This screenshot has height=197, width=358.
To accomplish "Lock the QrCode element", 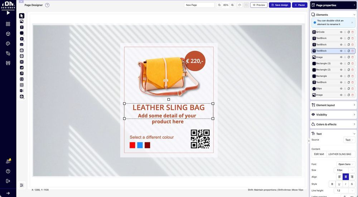I will point(345,32).
